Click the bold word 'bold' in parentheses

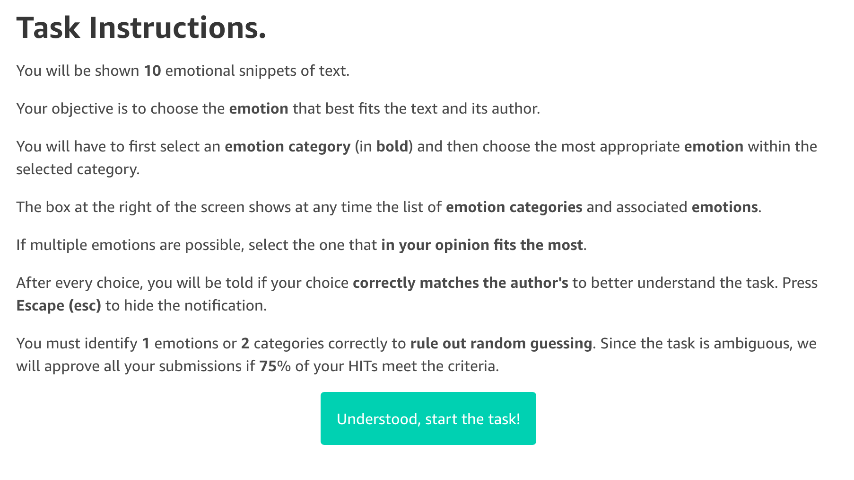[x=392, y=146]
